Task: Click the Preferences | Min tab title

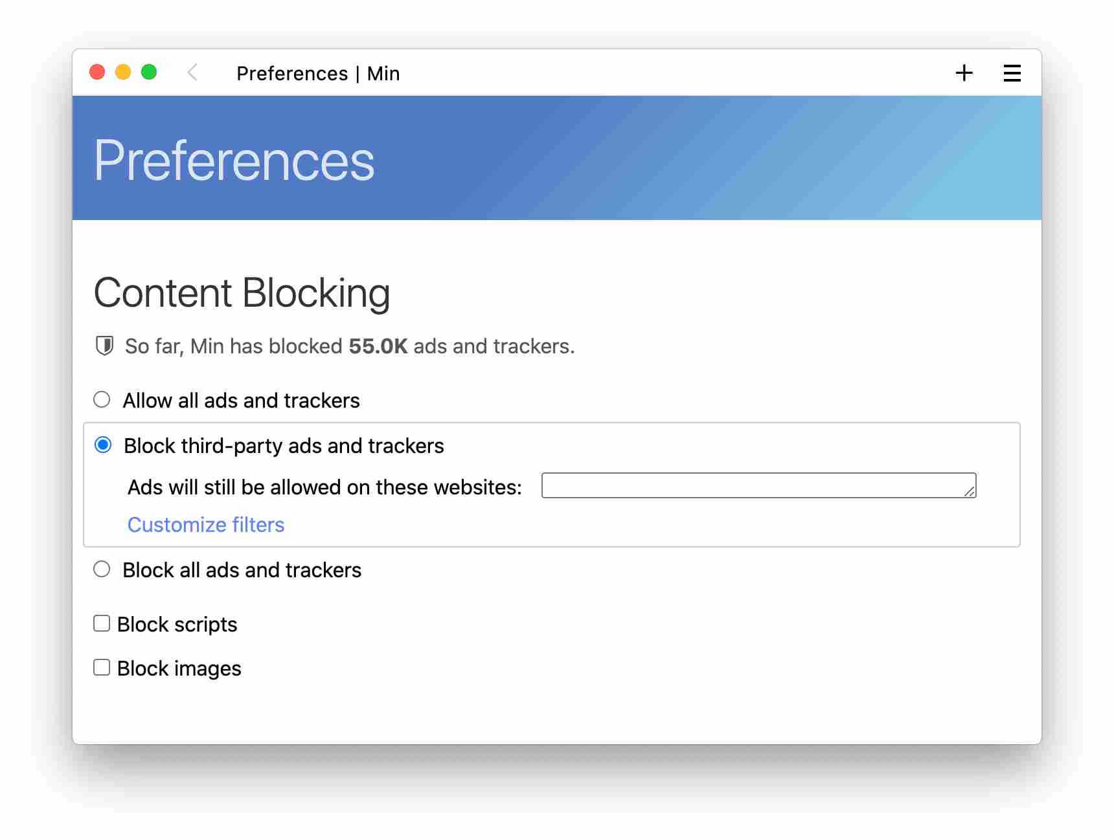Action: click(x=318, y=74)
